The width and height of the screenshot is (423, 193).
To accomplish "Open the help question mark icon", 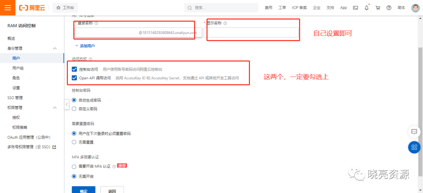I will 389,8.
